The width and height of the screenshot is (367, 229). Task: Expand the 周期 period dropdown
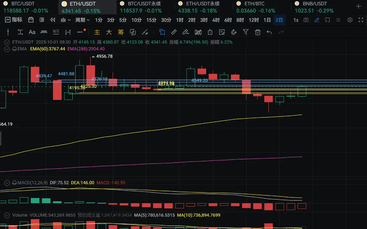[82, 20]
